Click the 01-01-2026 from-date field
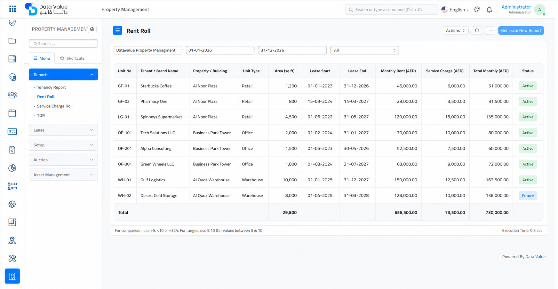The width and height of the screenshot is (558, 289). click(220, 50)
